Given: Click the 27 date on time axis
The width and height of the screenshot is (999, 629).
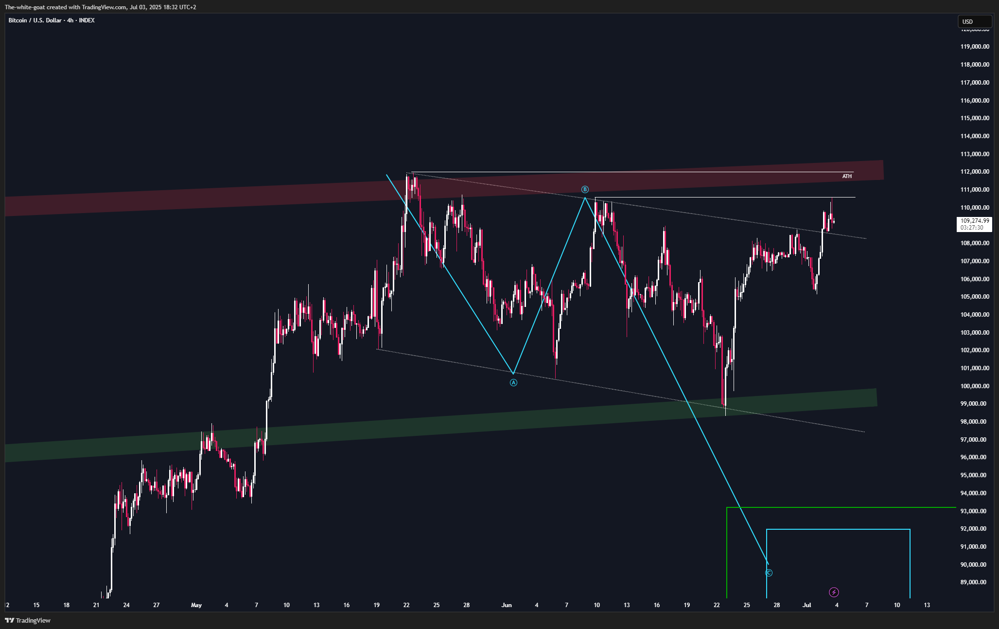Looking at the screenshot, I should click(157, 605).
